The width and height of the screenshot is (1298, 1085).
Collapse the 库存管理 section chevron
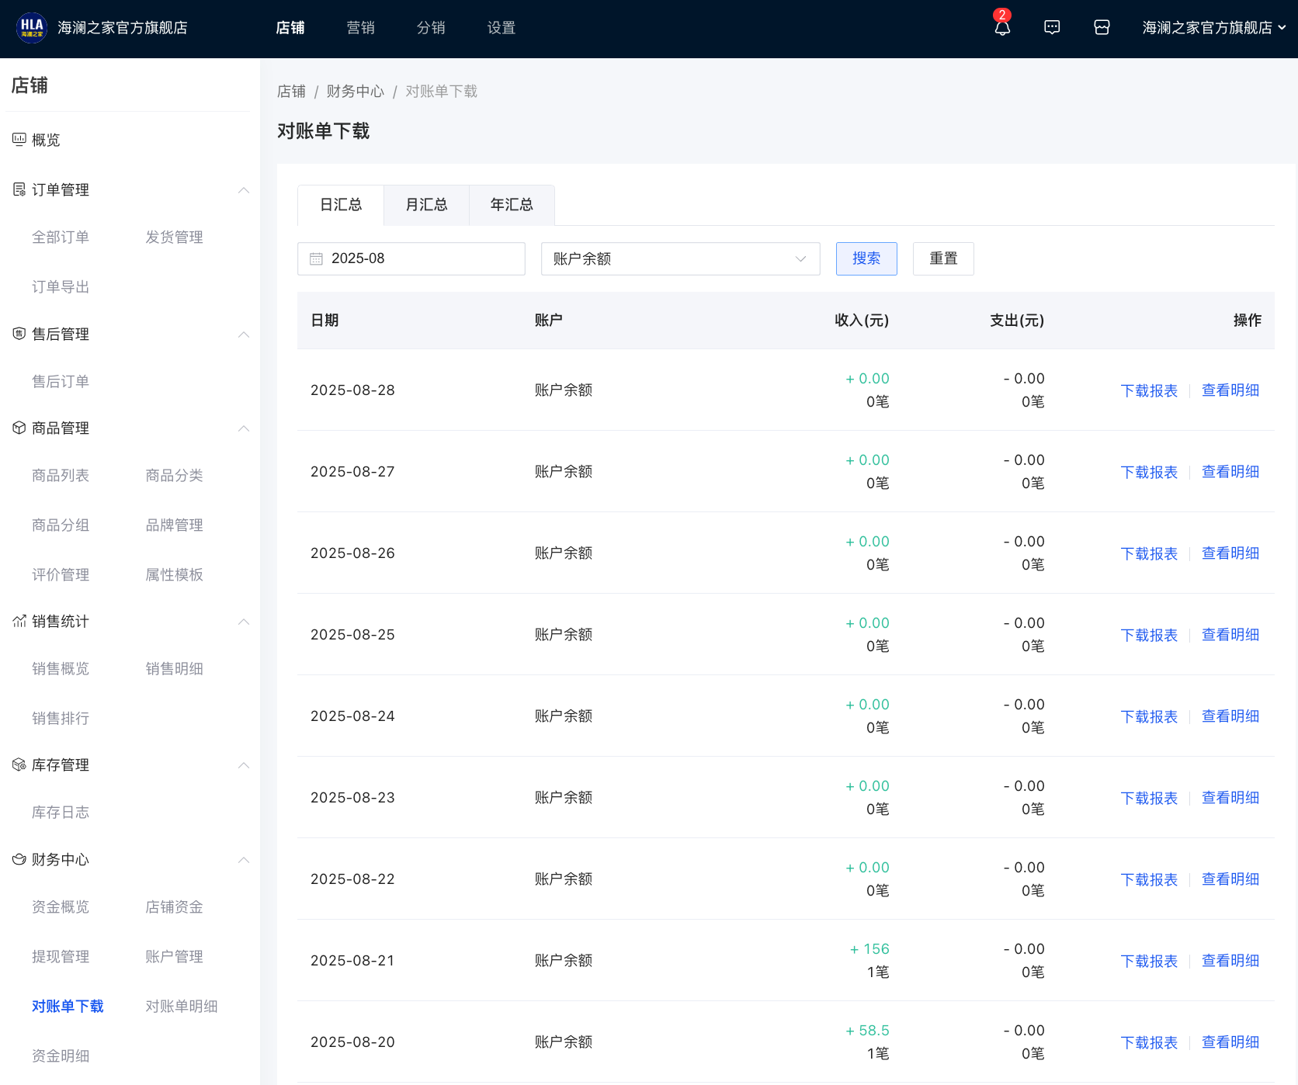point(244,765)
